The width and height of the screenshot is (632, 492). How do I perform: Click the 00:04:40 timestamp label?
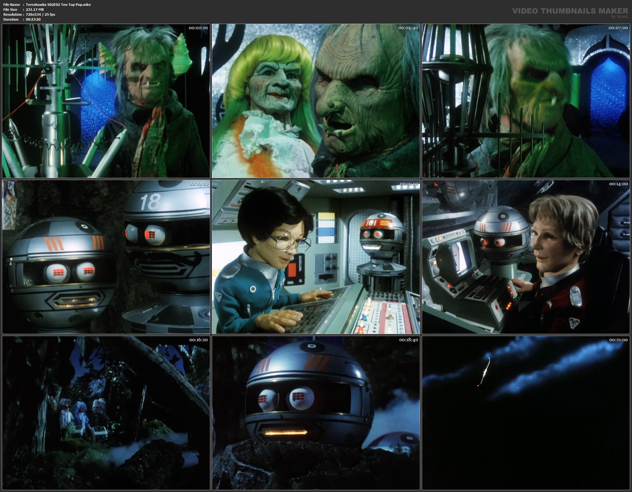point(408,28)
